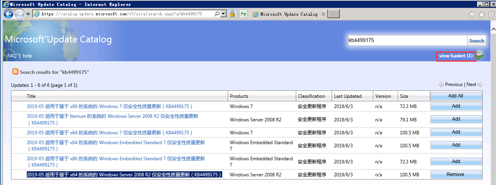496x185 pixels.
Task: Sort results by Last Updated column header
Action: 347,96
